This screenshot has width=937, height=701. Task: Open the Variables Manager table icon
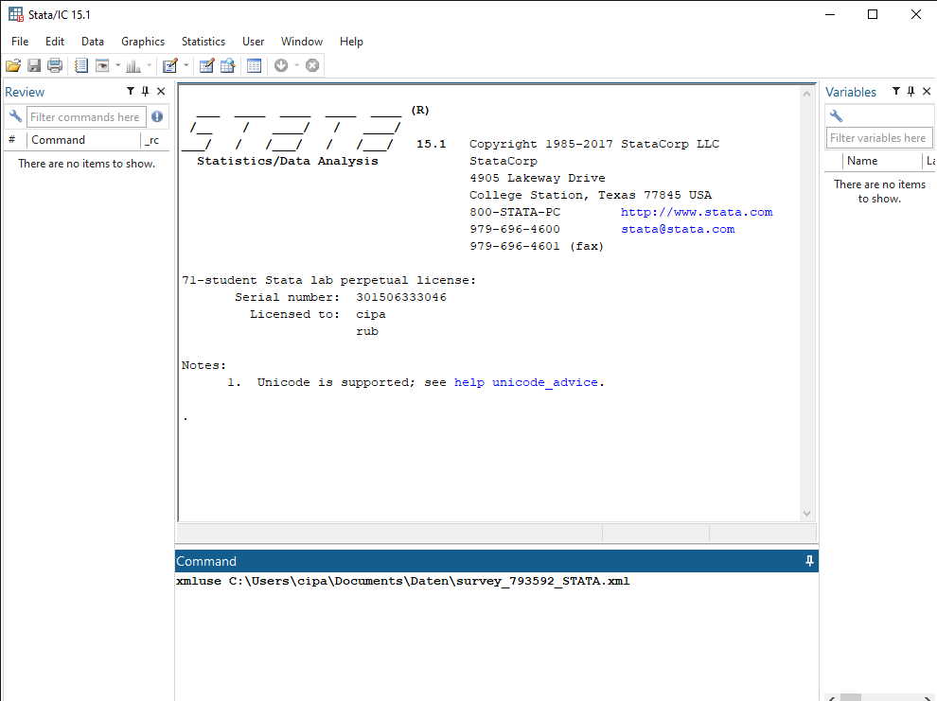click(254, 65)
